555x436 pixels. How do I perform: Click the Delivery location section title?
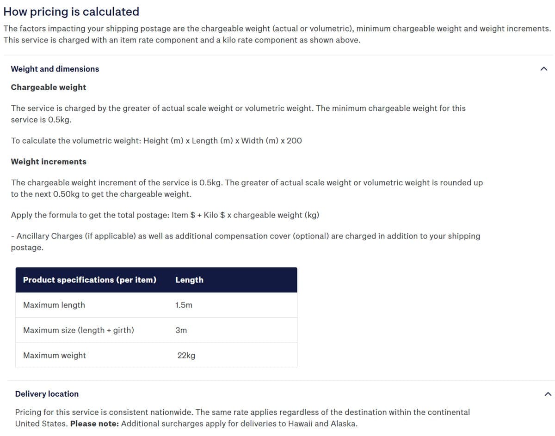(x=47, y=394)
